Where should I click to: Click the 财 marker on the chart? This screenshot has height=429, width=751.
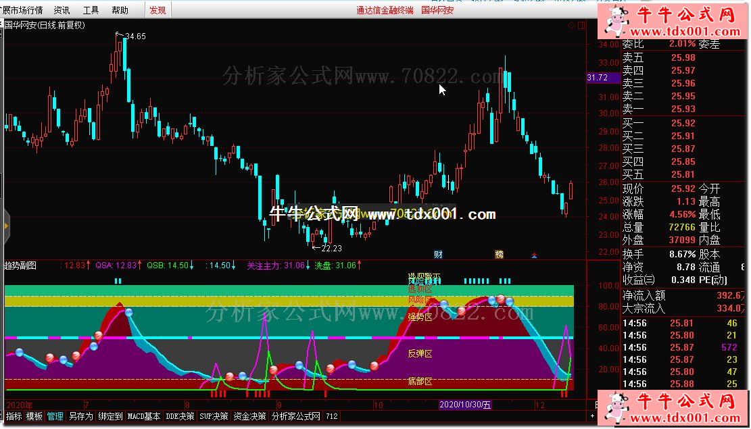(438, 254)
